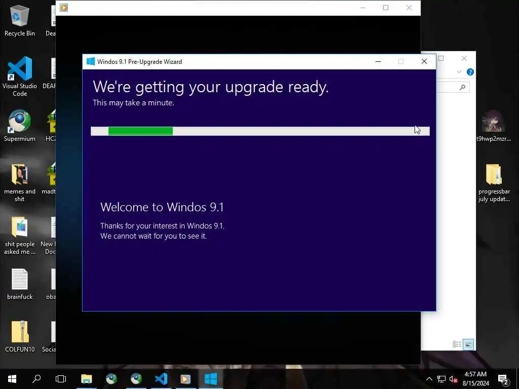Open the Recycle Bin desktop icon
The width and height of the screenshot is (519, 389).
click(x=20, y=20)
